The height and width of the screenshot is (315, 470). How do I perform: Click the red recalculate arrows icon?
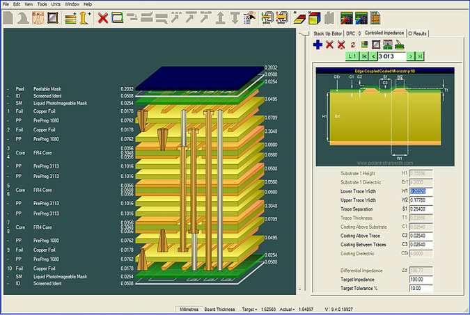pyautogui.click(x=353, y=45)
